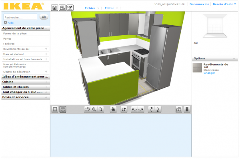
Task: Click the sol room preview thumbnail
Action: (215, 26)
